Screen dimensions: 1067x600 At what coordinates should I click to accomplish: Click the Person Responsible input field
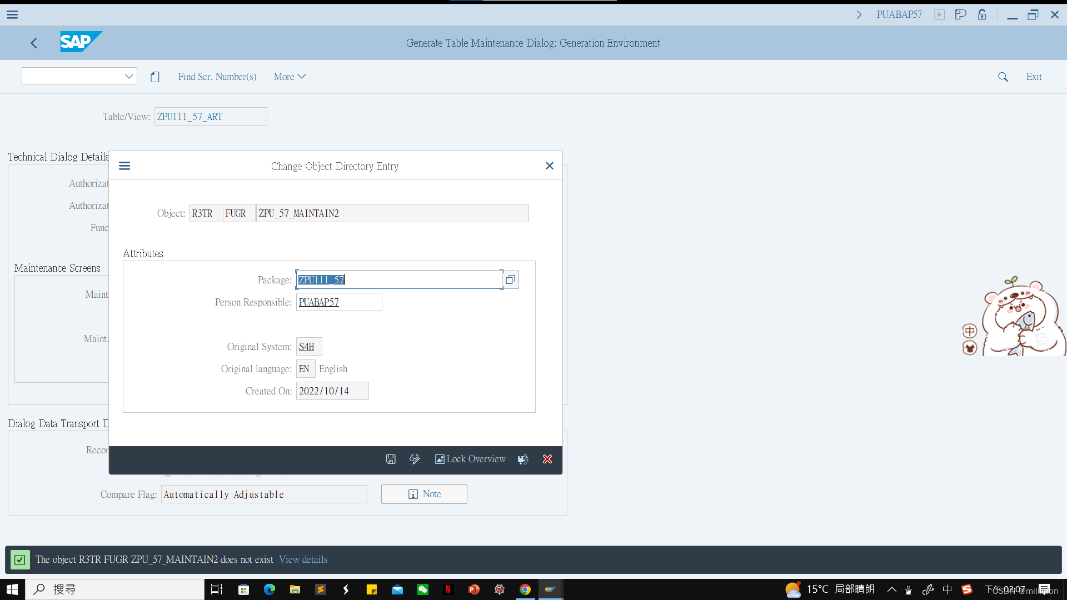338,302
